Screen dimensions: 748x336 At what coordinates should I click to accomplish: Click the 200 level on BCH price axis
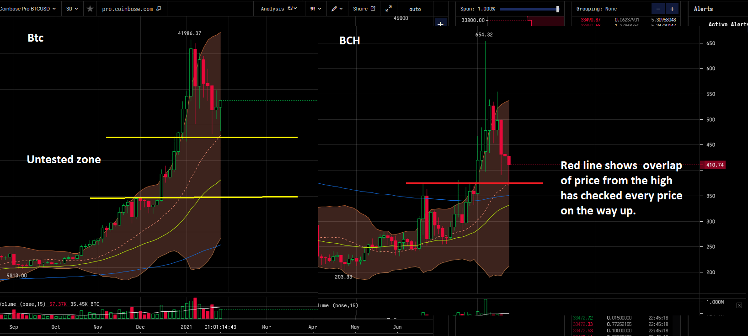point(711,272)
